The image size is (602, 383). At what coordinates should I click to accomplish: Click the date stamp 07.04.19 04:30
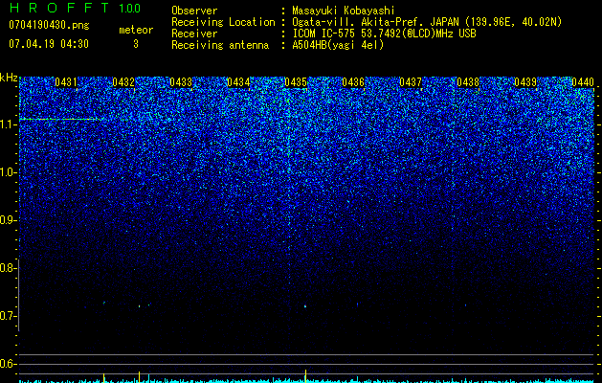tap(49, 44)
